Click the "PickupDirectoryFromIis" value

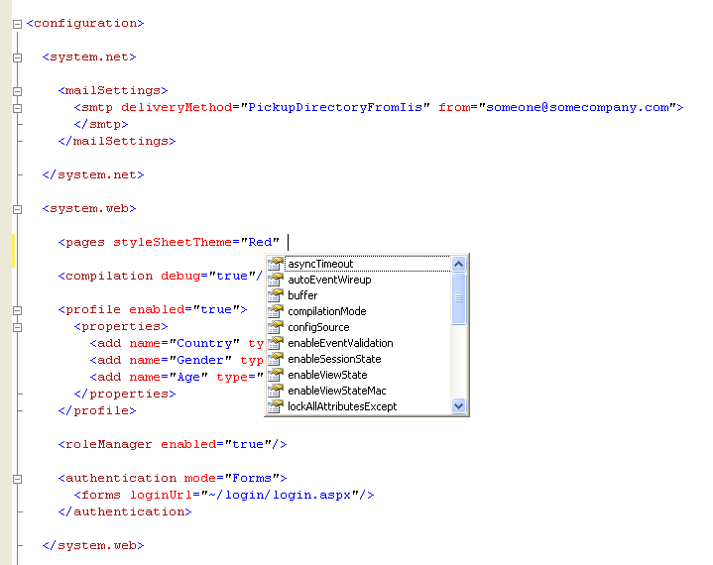click(x=335, y=107)
